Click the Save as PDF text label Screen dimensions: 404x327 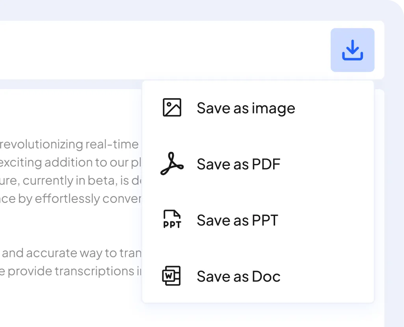(238, 164)
